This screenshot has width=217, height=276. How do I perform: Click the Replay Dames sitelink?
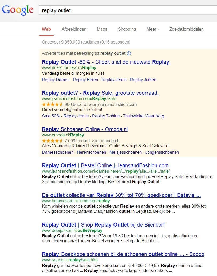tap(56, 80)
